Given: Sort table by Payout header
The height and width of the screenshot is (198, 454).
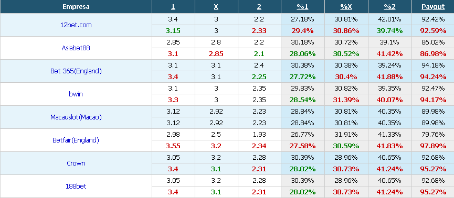Looking at the screenshot, I should [x=433, y=7].
